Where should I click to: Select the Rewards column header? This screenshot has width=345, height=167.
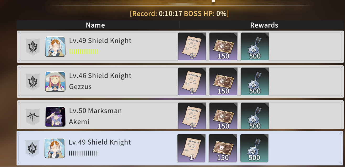tap(264, 25)
